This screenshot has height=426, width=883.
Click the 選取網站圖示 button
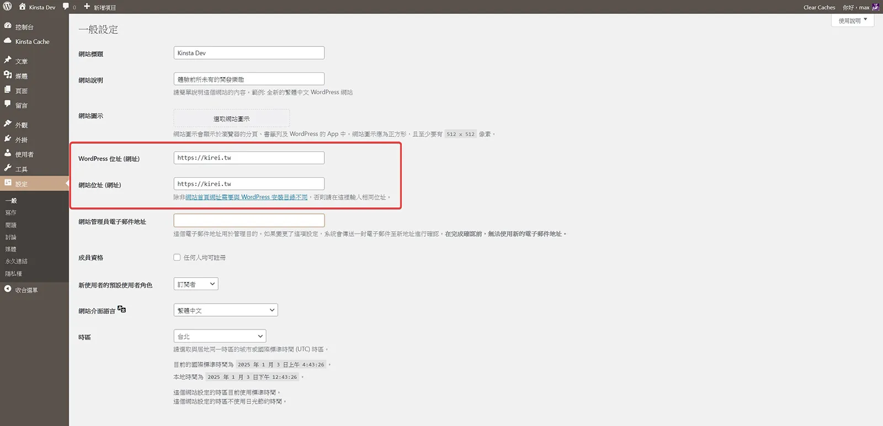(232, 118)
